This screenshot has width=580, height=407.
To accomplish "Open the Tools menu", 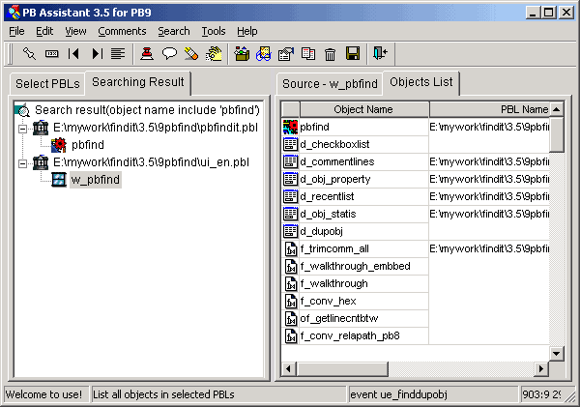I will 214,31.
